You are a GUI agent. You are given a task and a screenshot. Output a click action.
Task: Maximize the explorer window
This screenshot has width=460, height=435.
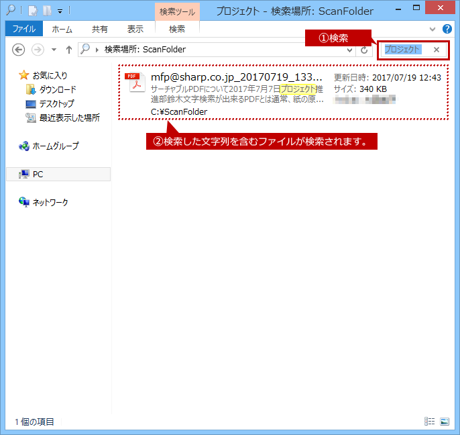[x=416, y=8]
